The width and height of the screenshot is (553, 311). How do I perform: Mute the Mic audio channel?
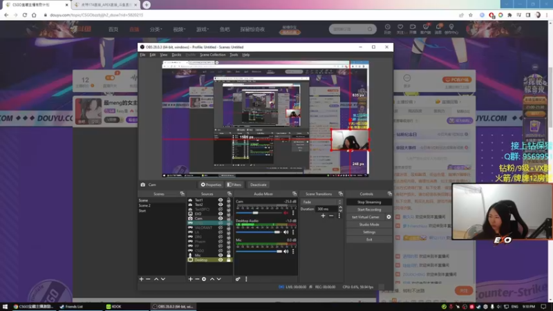click(x=285, y=252)
